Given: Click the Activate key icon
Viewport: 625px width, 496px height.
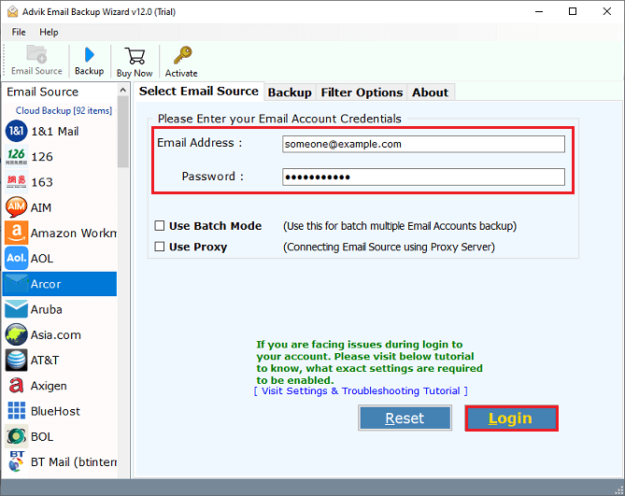Looking at the screenshot, I should click(x=182, y=55).
